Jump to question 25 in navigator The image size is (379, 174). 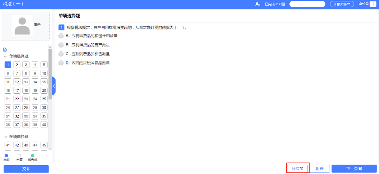tap(44, 99)
